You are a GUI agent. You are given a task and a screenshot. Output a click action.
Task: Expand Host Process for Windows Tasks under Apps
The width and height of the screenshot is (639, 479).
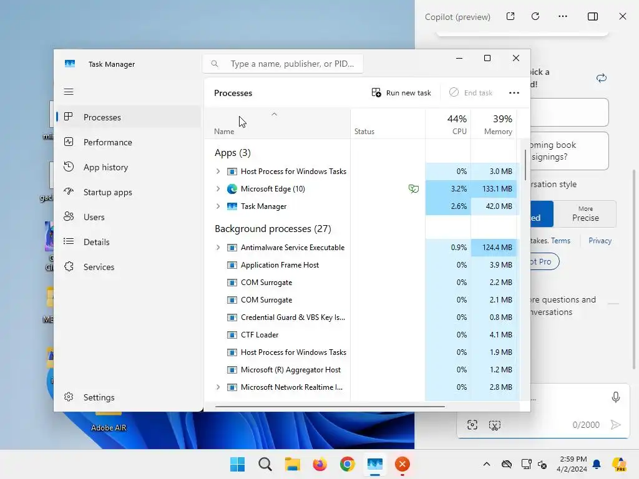pyautogui.click(x=218, y=172)
